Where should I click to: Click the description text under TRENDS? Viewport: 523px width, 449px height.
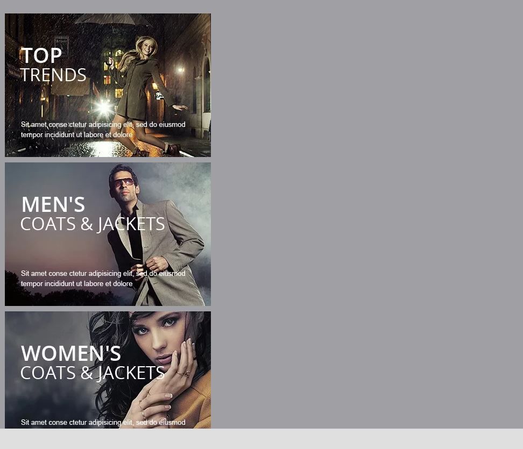coord(103,130)
